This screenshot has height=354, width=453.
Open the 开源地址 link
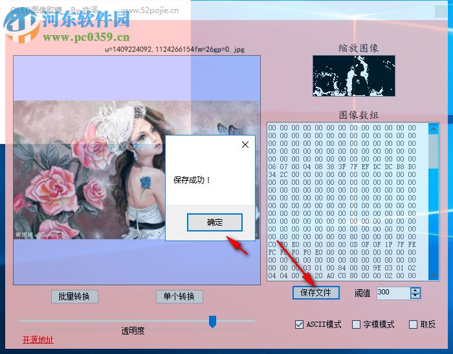tap(38, 340)
